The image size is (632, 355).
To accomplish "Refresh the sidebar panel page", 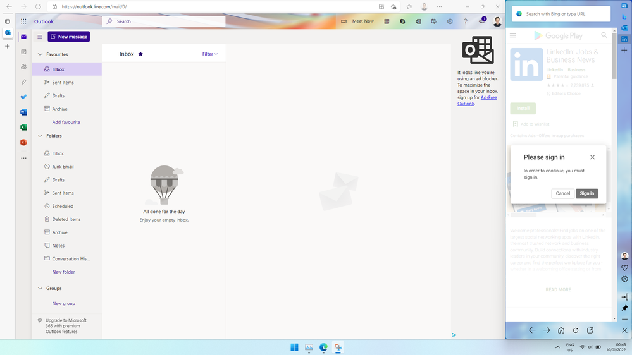I will (x=576, y=330).
